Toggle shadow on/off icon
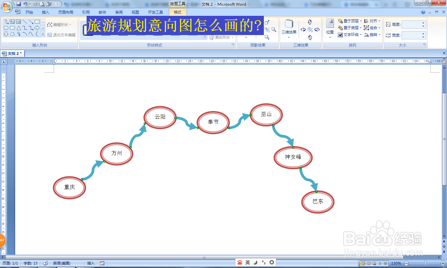 (267, 30)
